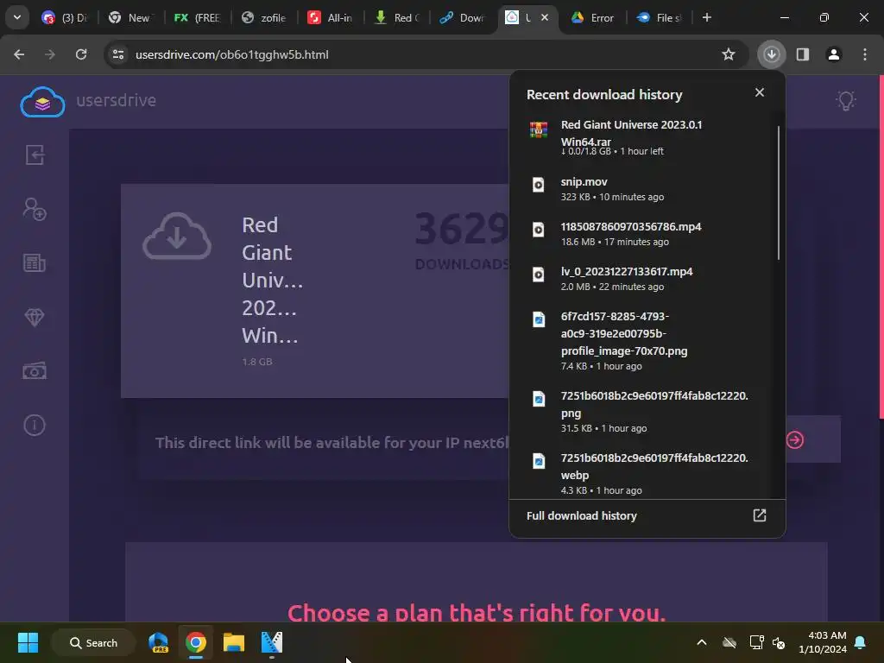Click the external-link icon beside Full download history
Screen dimensions: 884x663
click(760, 515)
